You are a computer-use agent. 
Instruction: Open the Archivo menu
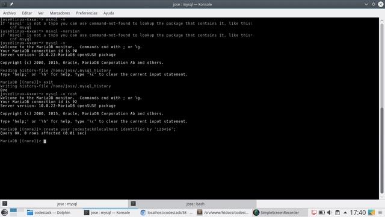click(x=10, y=13)
